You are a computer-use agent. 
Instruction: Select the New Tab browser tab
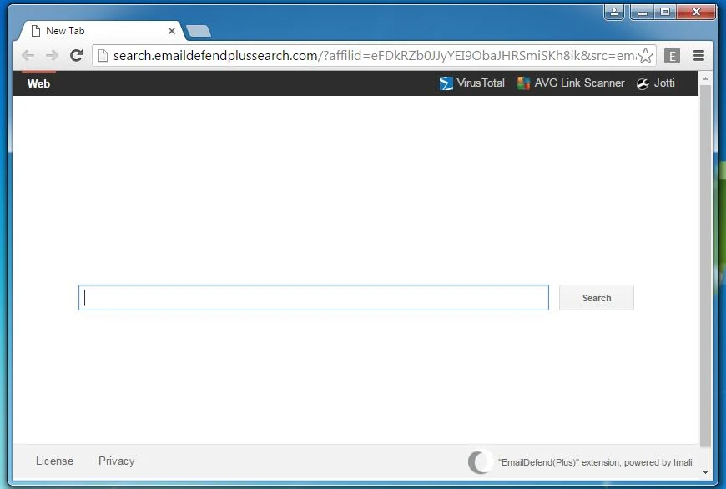coord(101,31)
